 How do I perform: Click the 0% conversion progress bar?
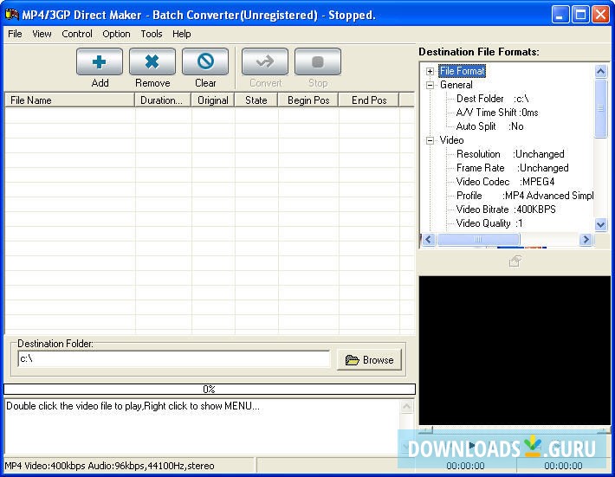pos(210,390)
